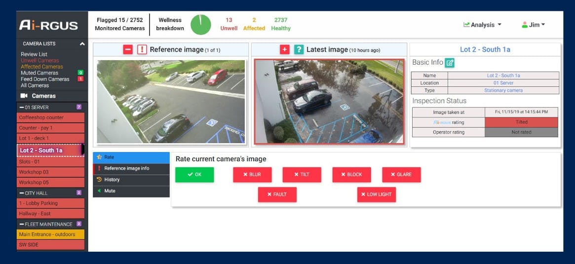Screen dimensions: 575x264
Task: Click the red minus icon beside Reference image
Action: coord(128,49)
